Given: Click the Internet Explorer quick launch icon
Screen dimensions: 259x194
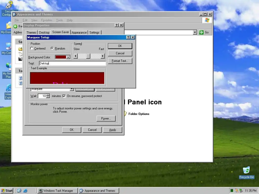Looking at the screenshot, I should tap(25, 191).
